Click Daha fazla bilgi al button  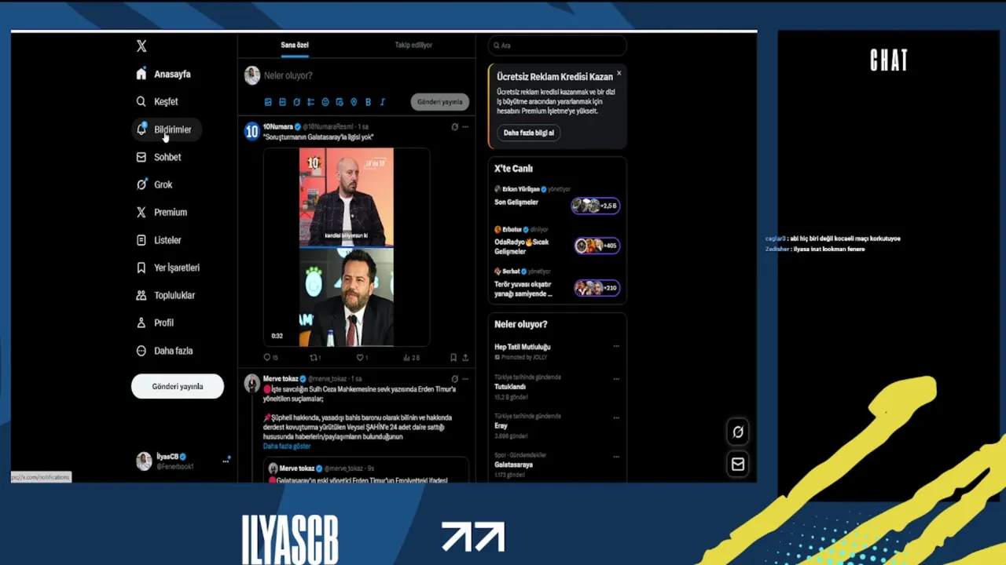point(528,133)
